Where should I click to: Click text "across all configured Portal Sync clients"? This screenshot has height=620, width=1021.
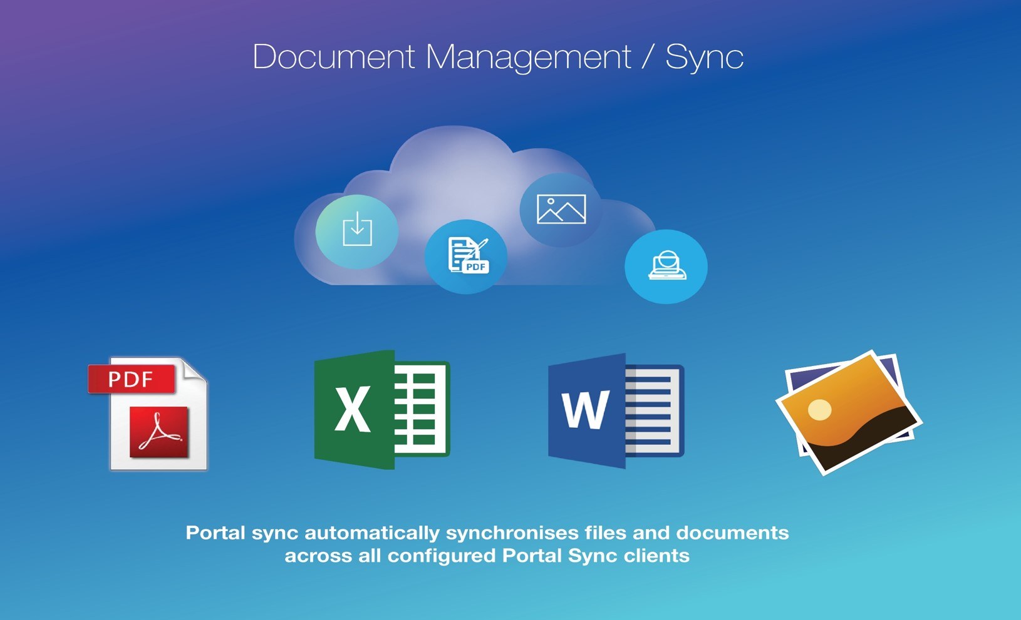coord(487,556)
